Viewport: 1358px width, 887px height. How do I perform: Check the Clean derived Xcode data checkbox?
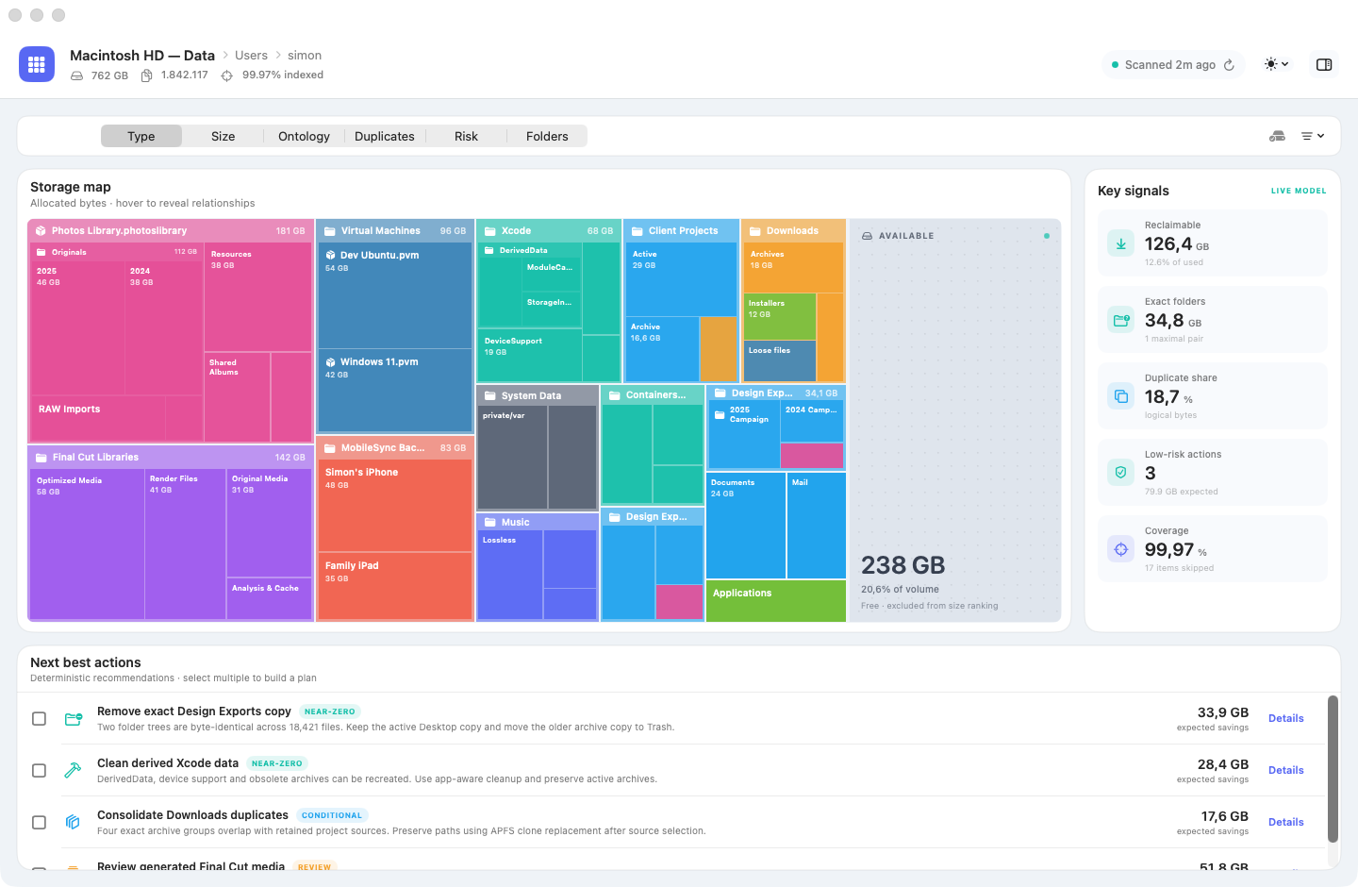coord(39,771)
